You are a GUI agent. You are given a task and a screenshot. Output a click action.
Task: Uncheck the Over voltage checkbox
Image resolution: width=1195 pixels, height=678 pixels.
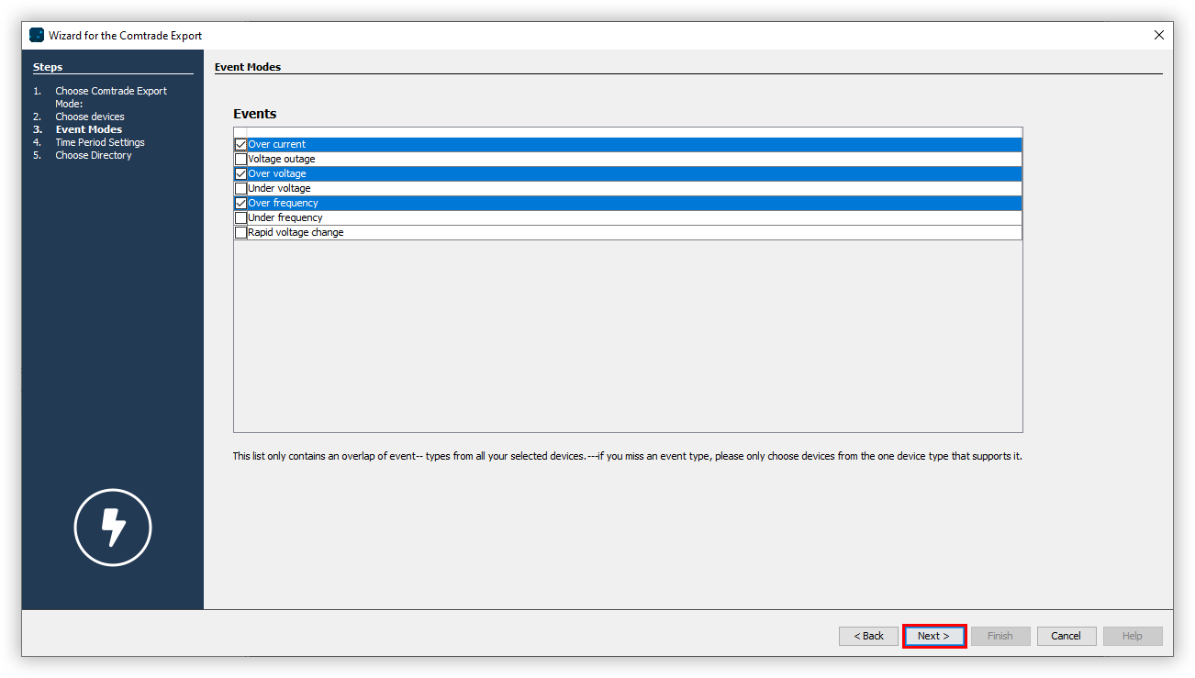pyautogui.click(x=240, y=174)
